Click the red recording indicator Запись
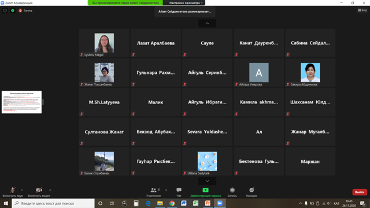The image size is (370, 208). (25, 10)
